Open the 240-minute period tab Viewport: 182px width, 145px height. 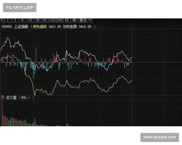[x=59, y=20]
